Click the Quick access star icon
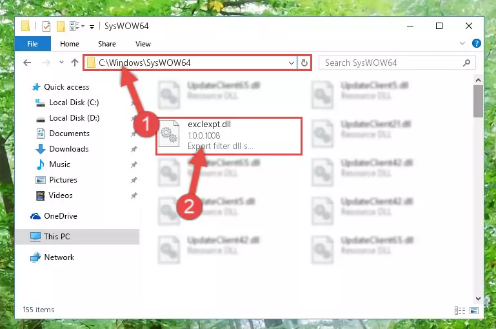 (x=36, y=87)
